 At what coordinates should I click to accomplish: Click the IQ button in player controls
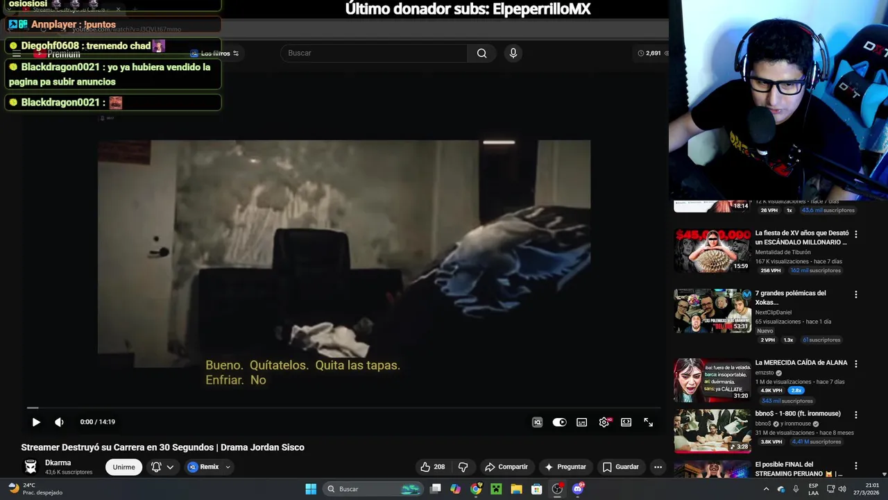click(537, 422)
